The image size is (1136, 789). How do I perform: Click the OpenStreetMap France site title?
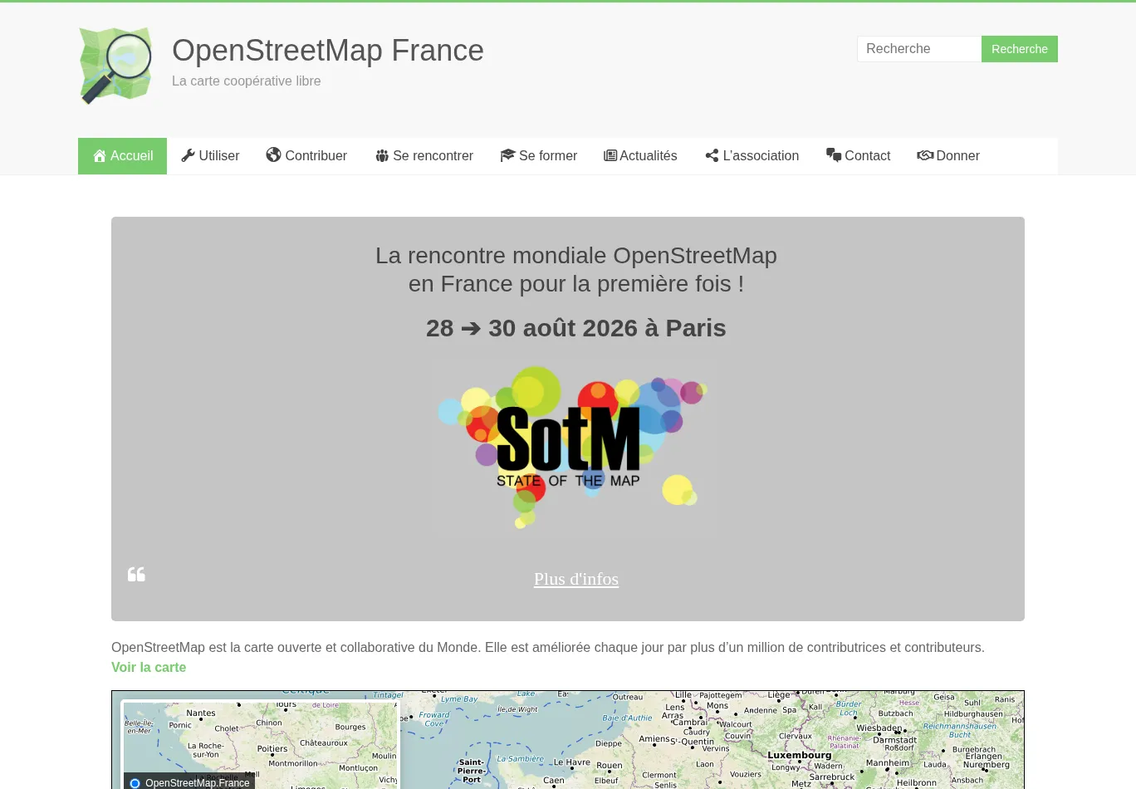pyautogui.click(x=328, y=51)
